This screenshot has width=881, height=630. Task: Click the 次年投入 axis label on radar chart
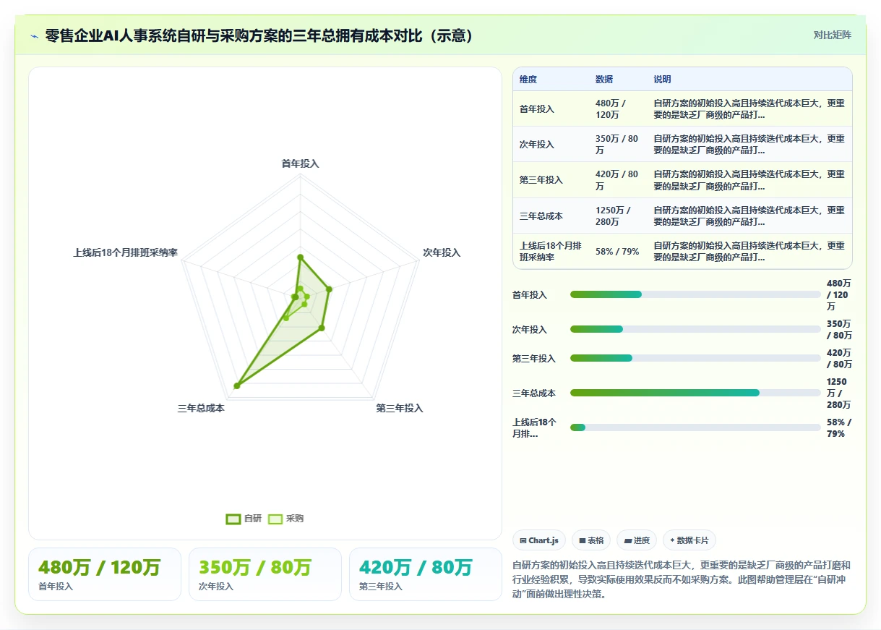click(x=442, y=252)
